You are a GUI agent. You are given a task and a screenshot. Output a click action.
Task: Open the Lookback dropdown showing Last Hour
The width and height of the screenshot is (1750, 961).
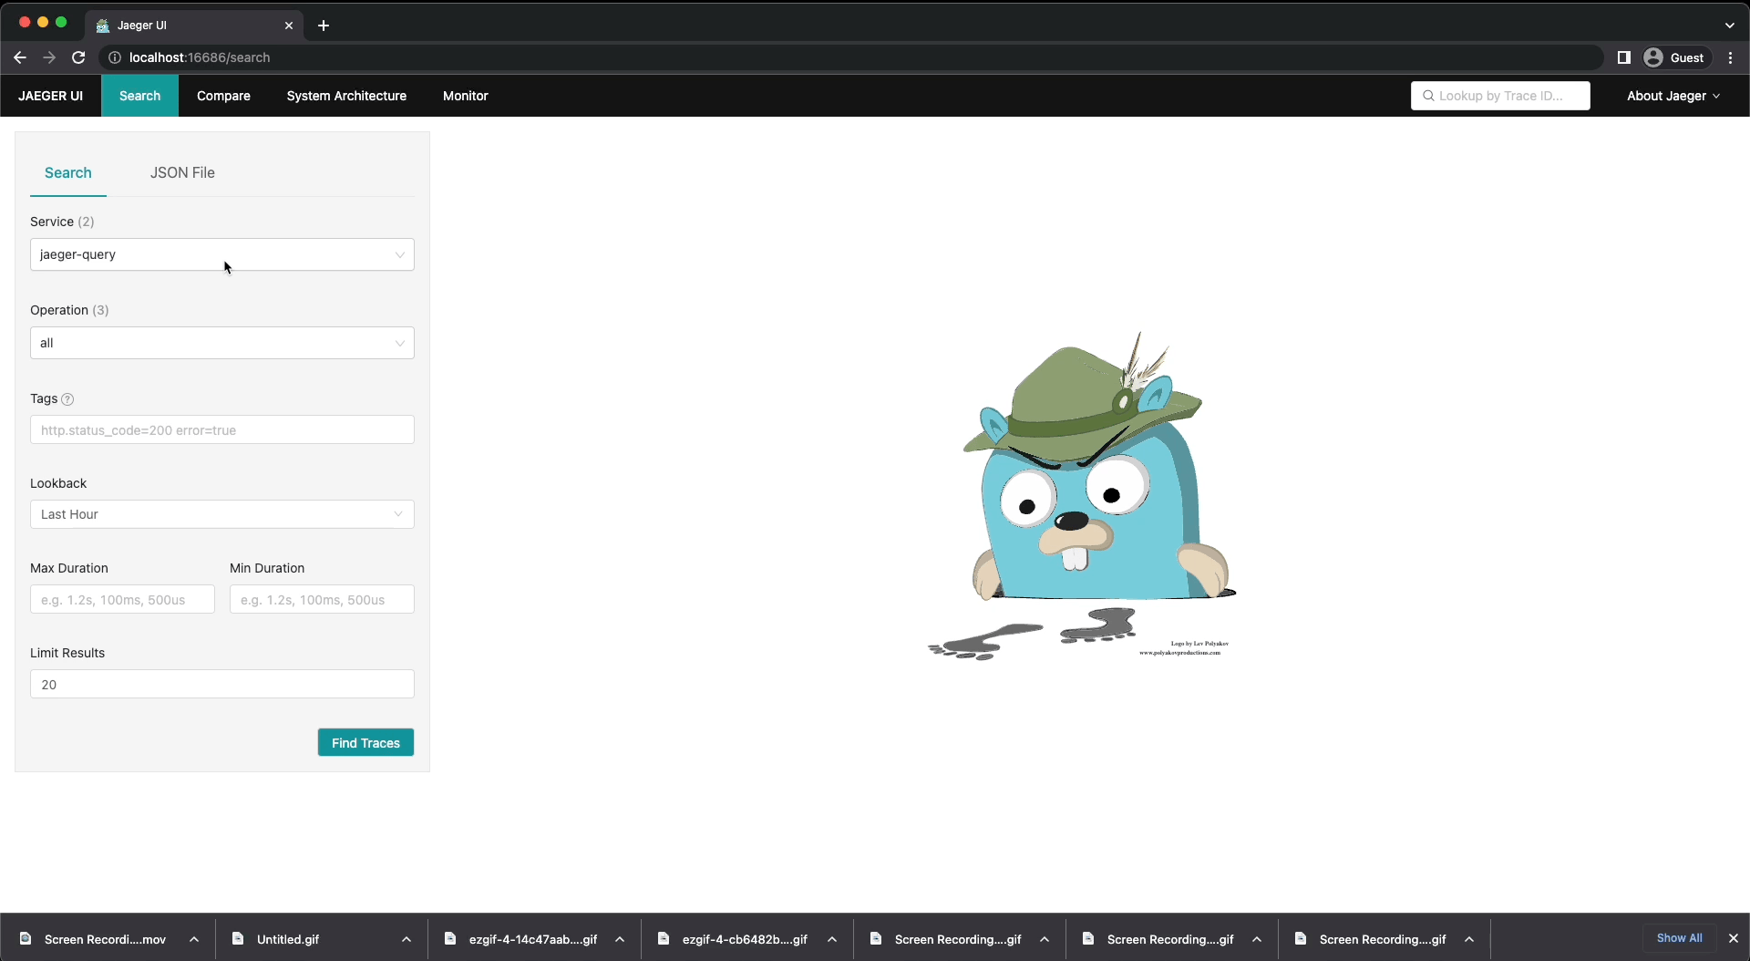coord(221,514)
